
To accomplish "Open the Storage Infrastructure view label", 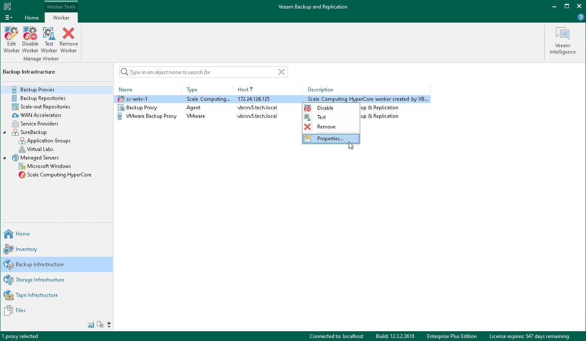I will point(40,280).
